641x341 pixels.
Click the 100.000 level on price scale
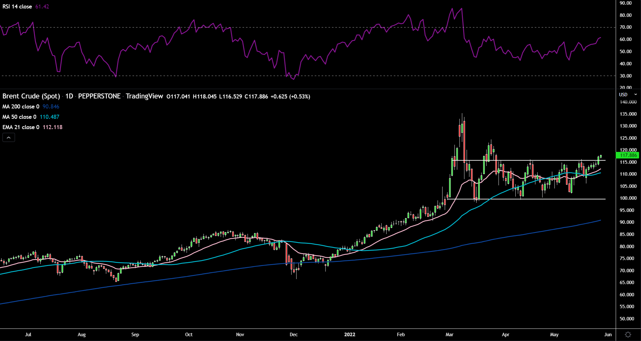(628, 198)
